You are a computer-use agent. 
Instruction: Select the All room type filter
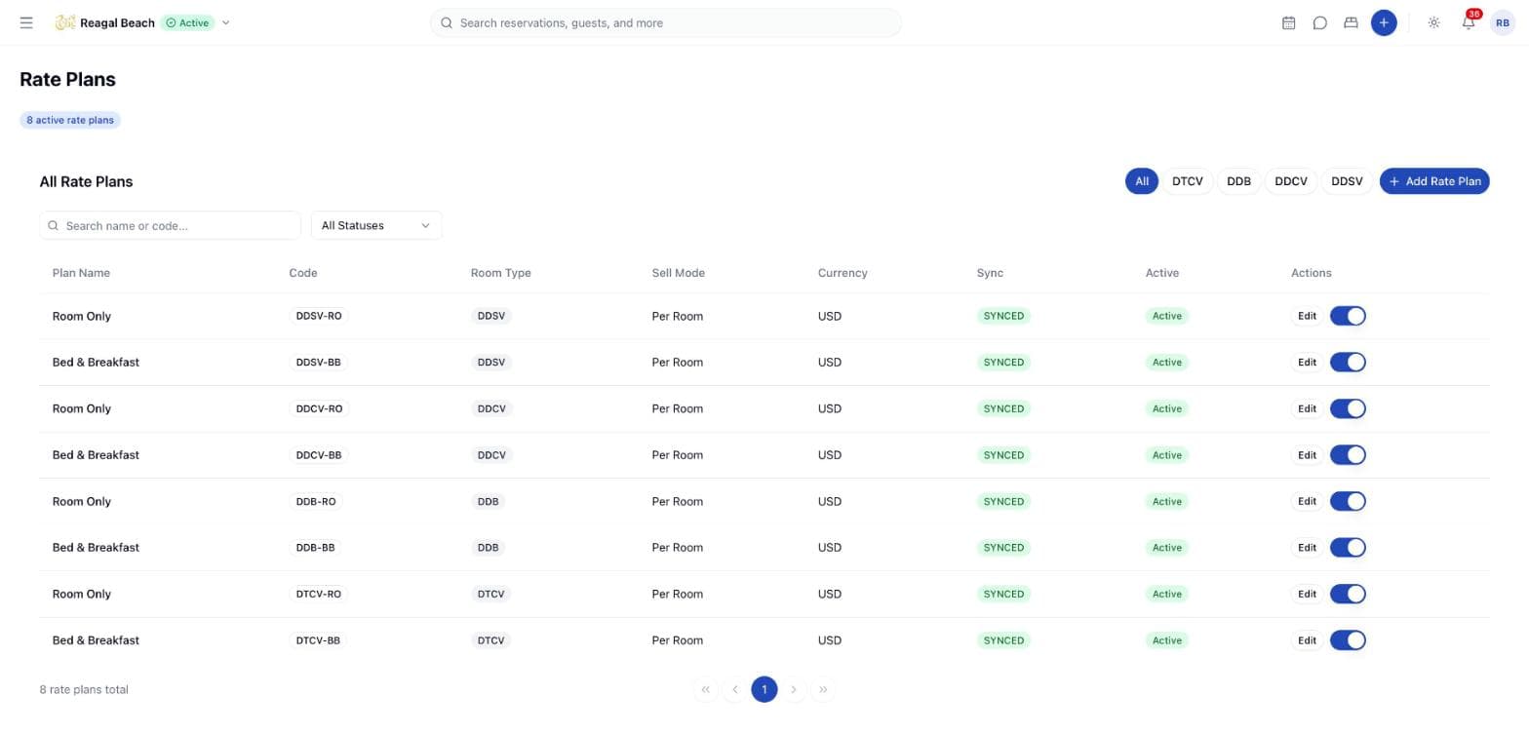pyautogui.click(x=1142, y=181)
